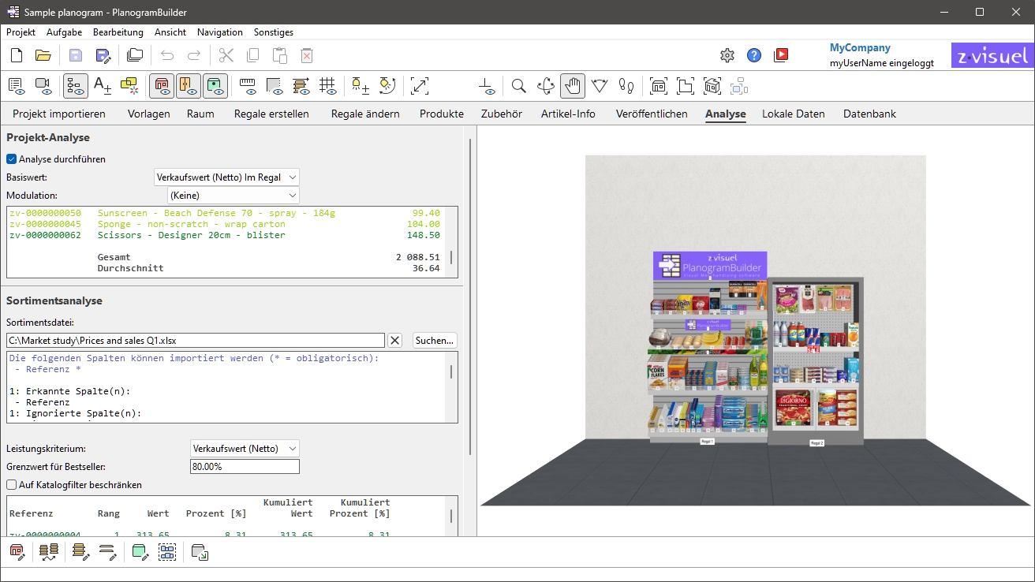This screenshot has height=582, width=1035.
Task: Click the frame front view shelf icon
Action: (659, 85)
